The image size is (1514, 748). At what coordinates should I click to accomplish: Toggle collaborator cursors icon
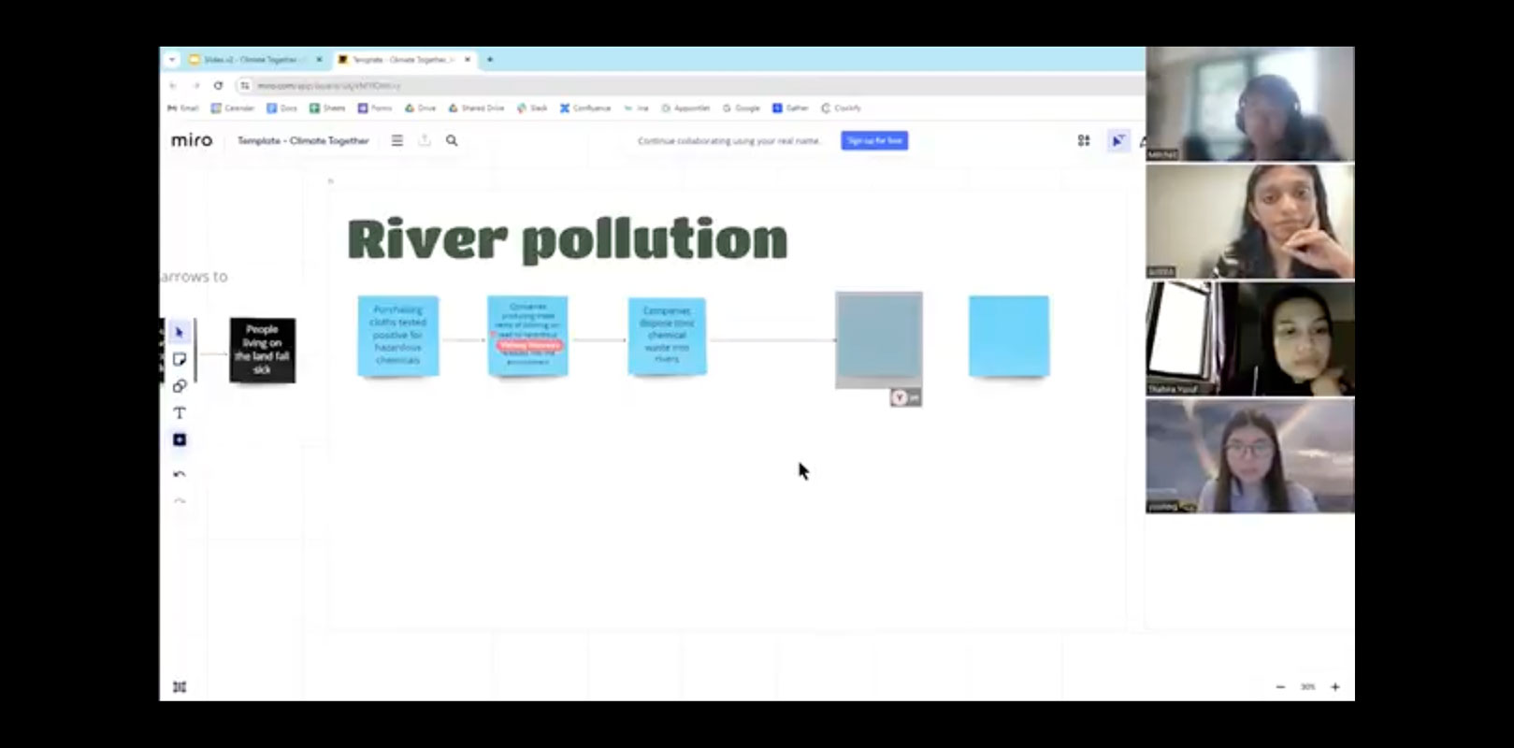coord(1117,140)
